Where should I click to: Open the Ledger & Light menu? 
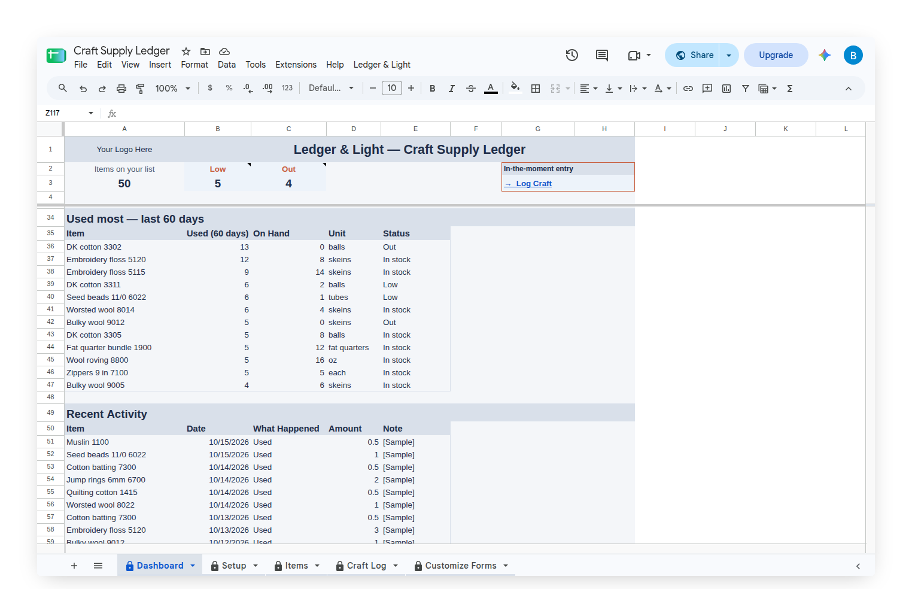click(x=382, y=65)
